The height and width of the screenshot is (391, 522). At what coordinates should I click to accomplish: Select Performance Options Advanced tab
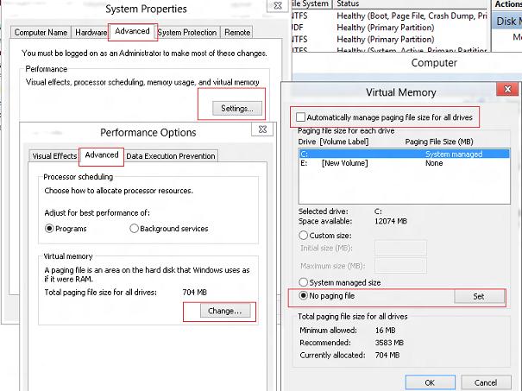pos(102,155)
